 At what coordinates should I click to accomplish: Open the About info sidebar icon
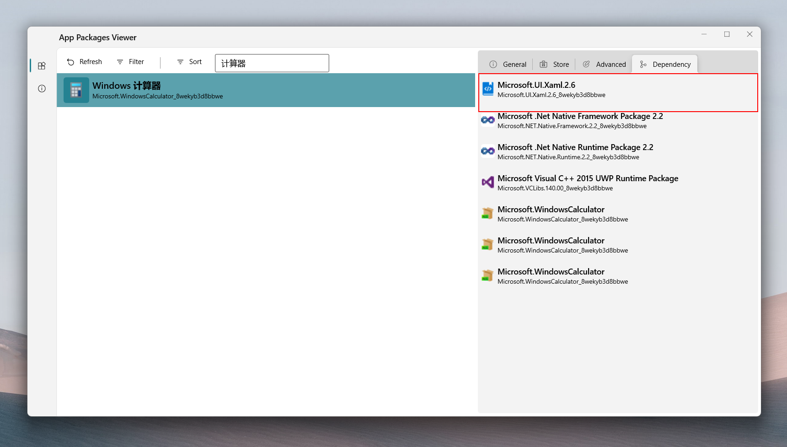42,88
